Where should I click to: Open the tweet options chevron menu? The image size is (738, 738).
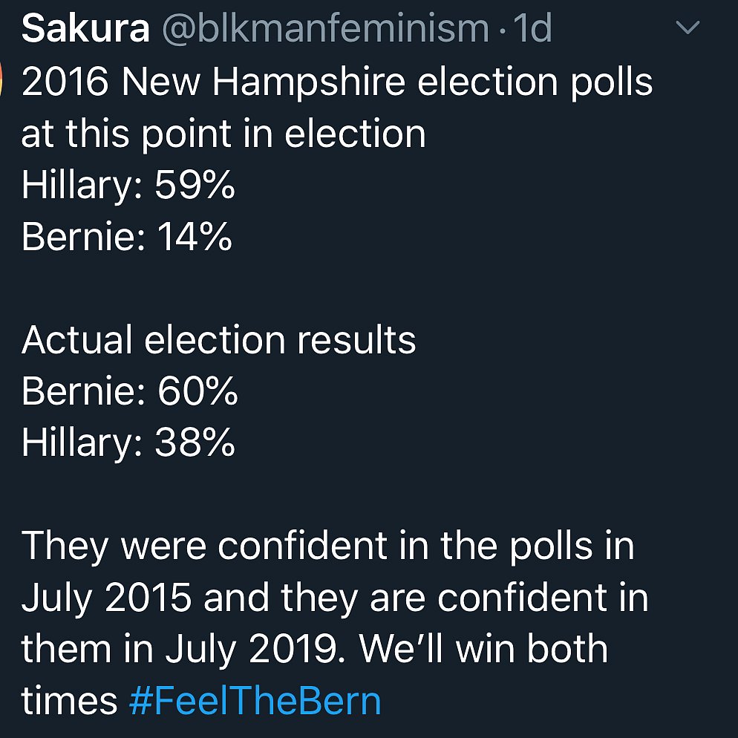pos(688,28)
